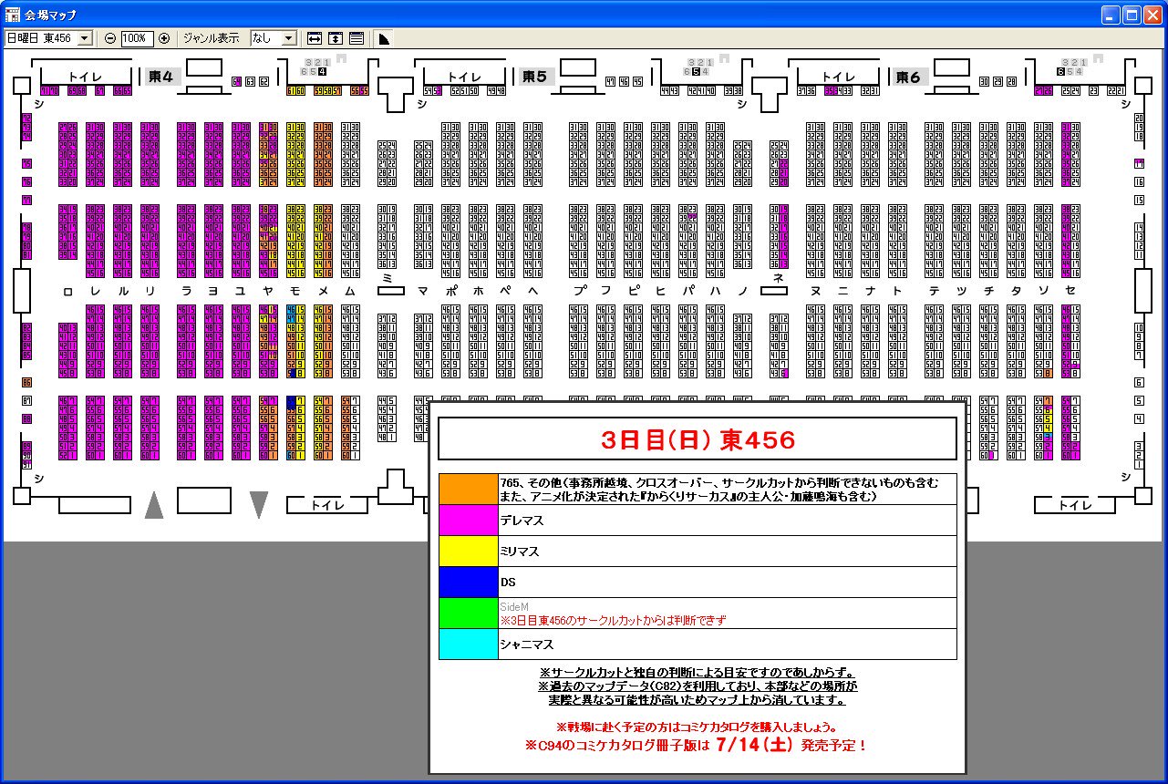Click the 東5 hall label
Viewport: 1168px width, 784px height.
535,77
